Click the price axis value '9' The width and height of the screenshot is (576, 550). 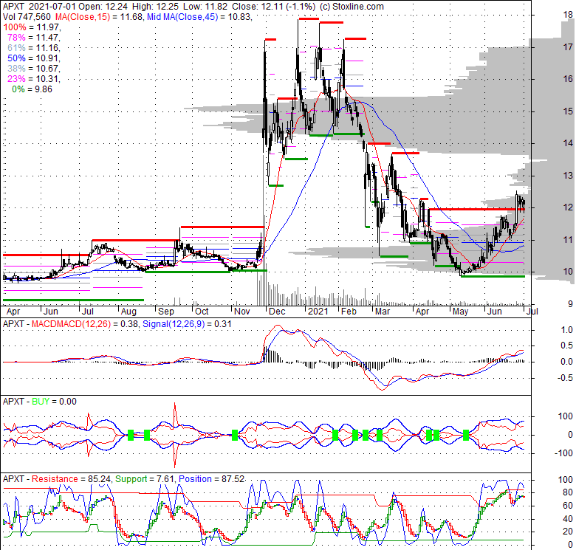(570, 304)
